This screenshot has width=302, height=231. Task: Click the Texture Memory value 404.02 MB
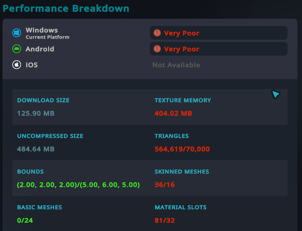[x=173, y=113]
